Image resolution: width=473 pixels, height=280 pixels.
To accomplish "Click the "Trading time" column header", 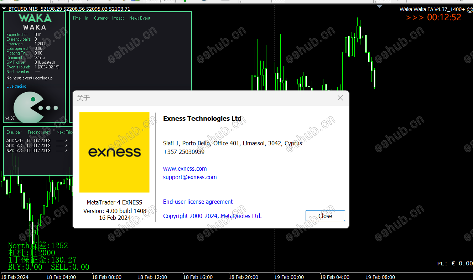I will point(38,132).
